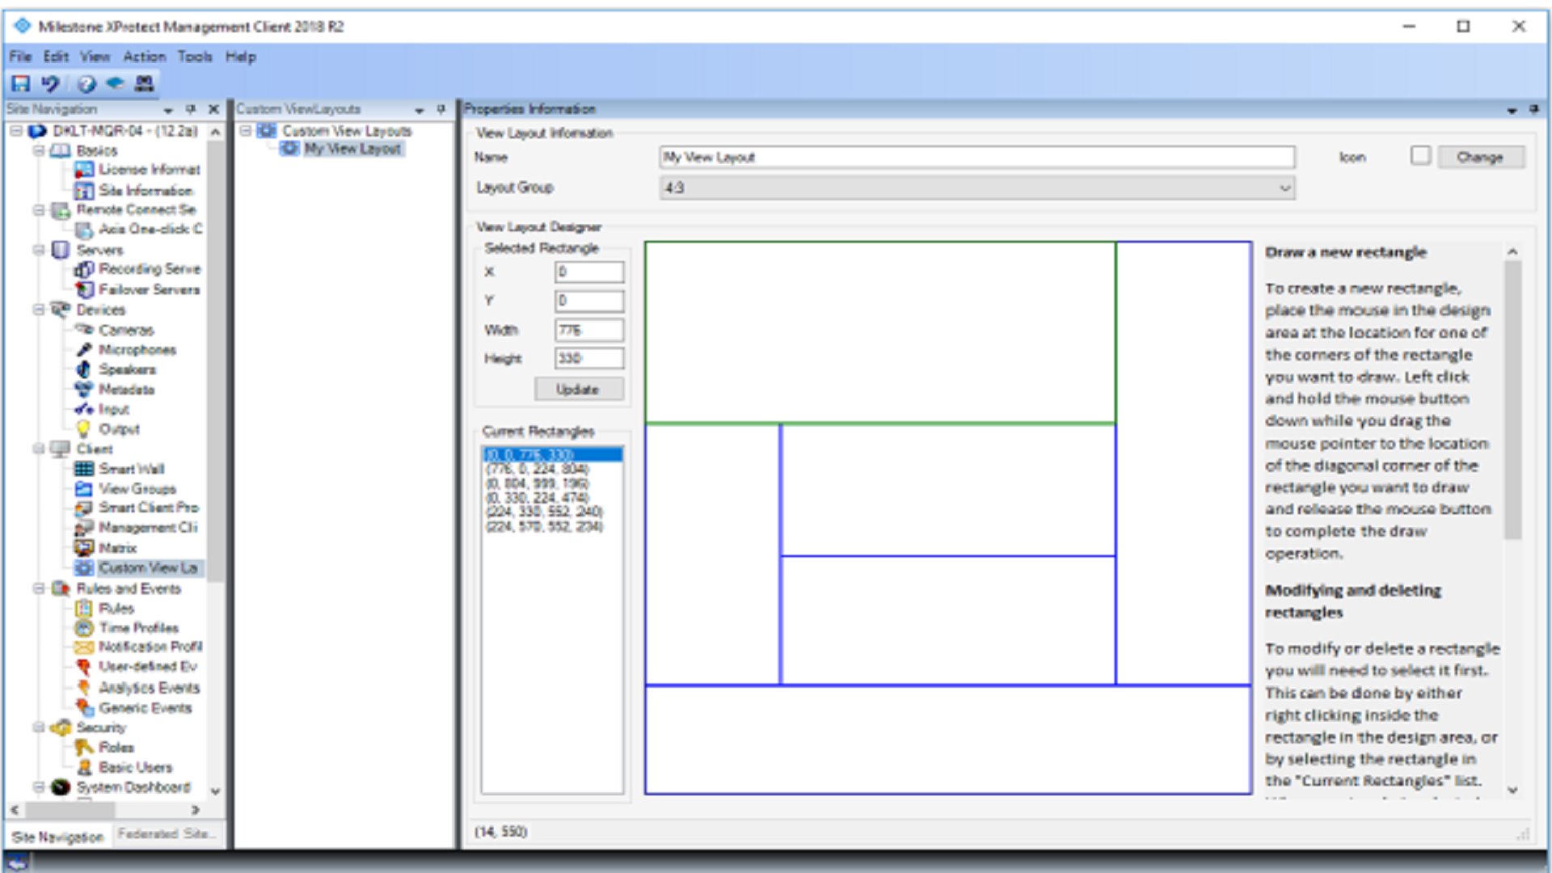Open the Smart Wall icon

pos(84,469)
